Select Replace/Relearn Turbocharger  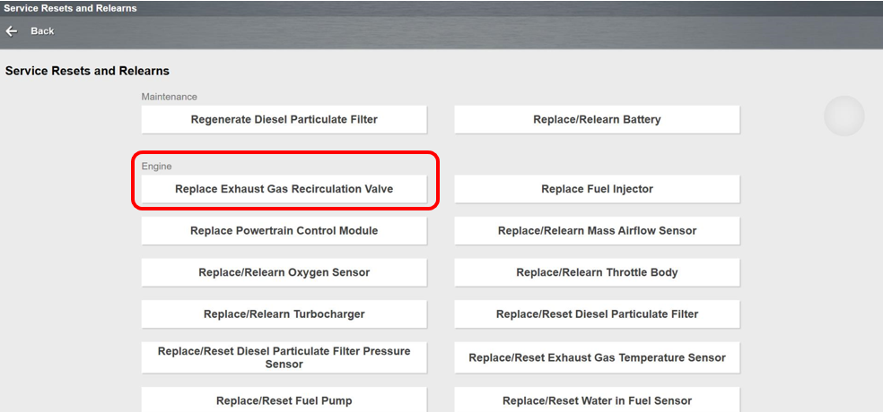[284, 314]
